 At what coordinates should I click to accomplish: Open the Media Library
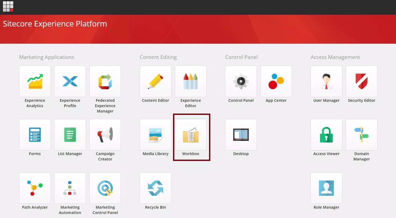tap(156, 135)
